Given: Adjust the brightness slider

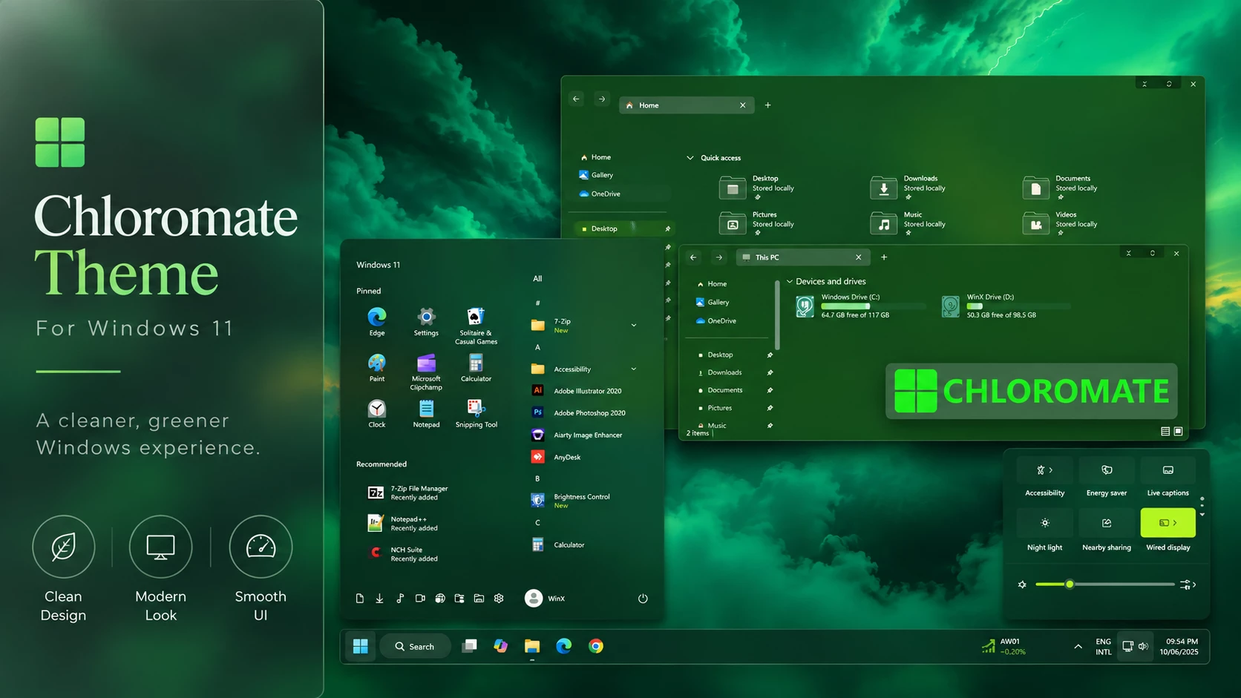Looking at the screenshot, I should pyautogui.click(x=1104, y=585).
